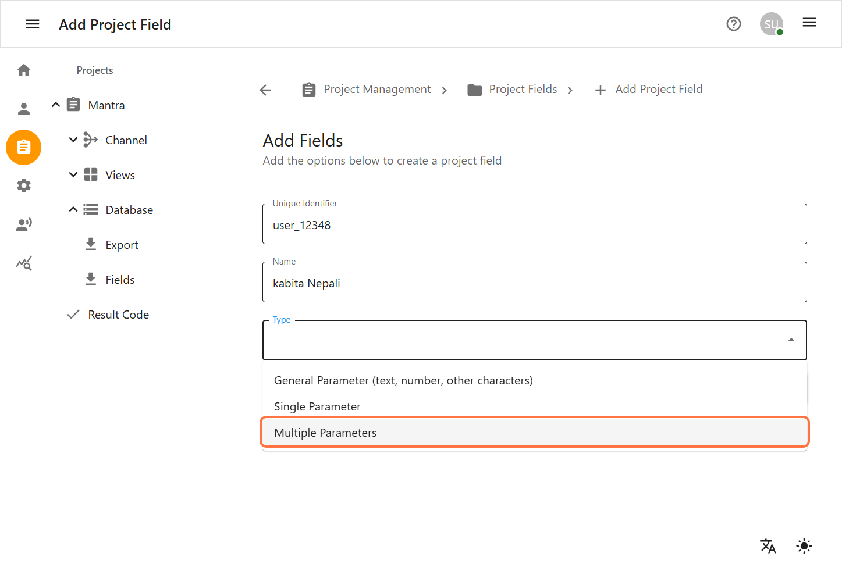Collapse the Database section chevron
This screenshot has height=564, width=842.
click(x=73, y=209)
